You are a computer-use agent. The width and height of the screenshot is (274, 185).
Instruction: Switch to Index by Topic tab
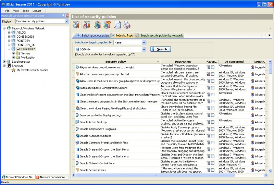[123, 36]
